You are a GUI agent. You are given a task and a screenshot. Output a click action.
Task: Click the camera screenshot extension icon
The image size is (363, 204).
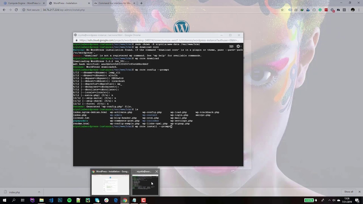coord(296,10)
